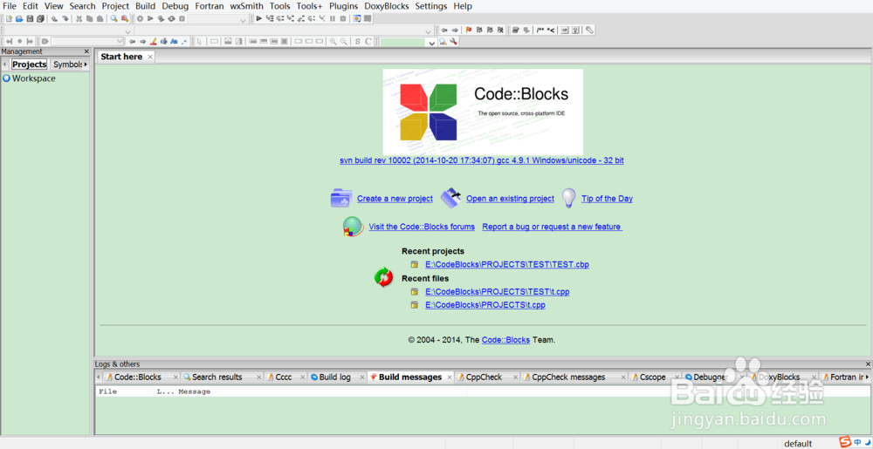This screenshot has width=873, height=449.
Task: Click Management tabs left arrow
Action: [4, 65]
